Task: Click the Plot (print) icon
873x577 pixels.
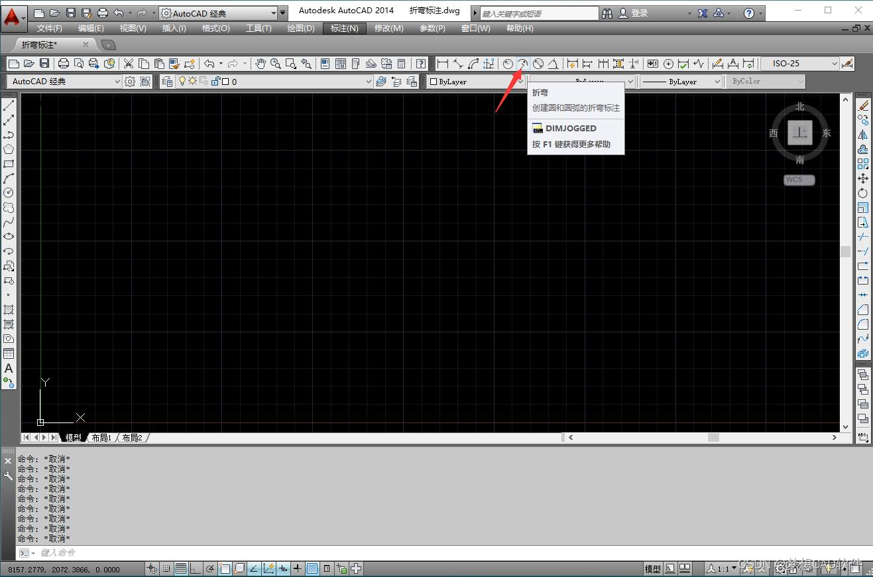Action: pos(64,64)
